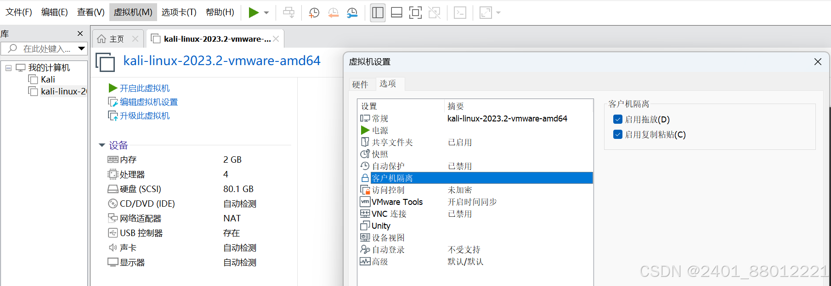Image resolution: width=831 pixels, height=286 pixels.
Task: Enter full screen mode icon
Action: point(415,12)
